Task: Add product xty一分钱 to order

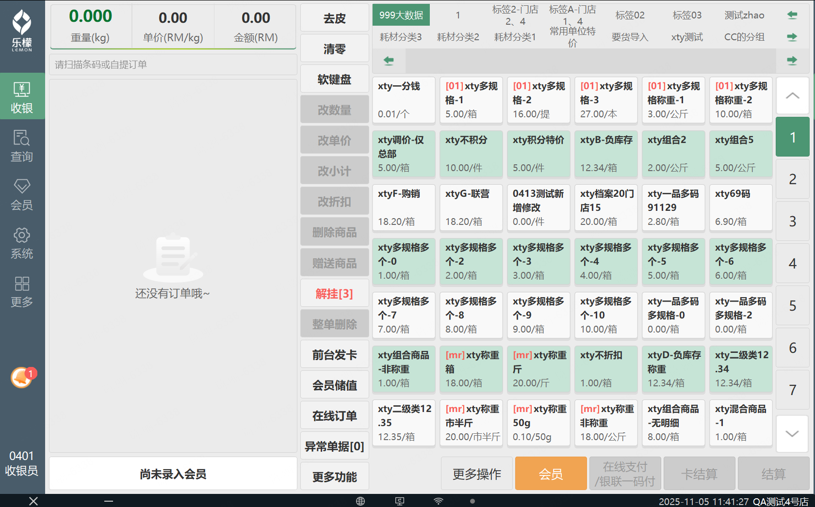Action: [404, 100]
